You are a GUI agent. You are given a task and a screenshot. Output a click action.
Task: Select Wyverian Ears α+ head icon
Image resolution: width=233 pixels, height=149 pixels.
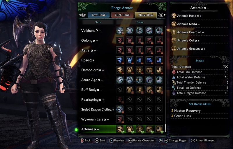click(120, 119)
